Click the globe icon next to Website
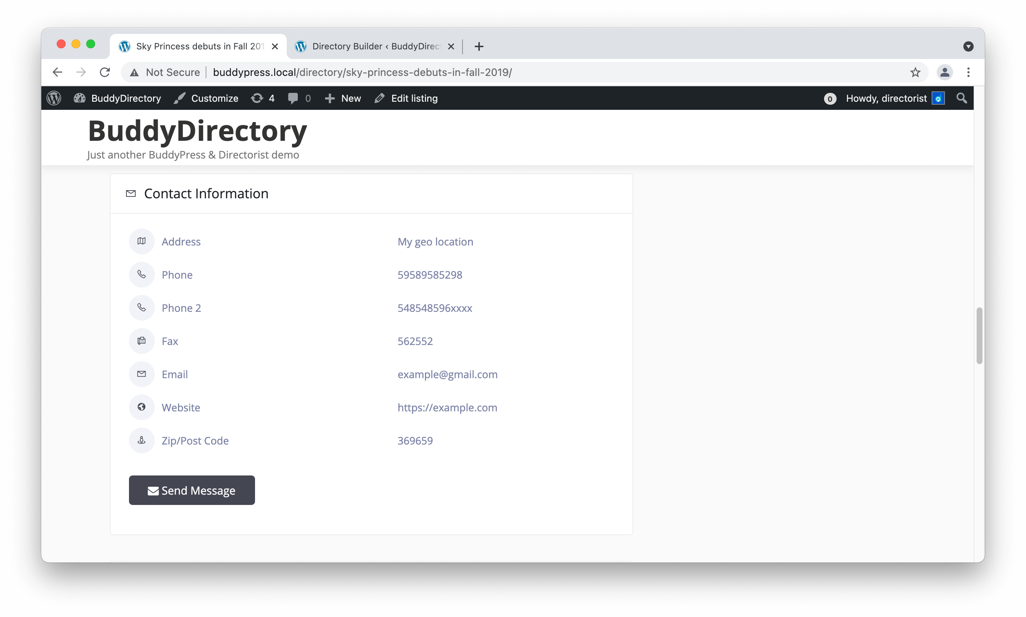This screenshot has width=1026, height=617. click(142, 407)
